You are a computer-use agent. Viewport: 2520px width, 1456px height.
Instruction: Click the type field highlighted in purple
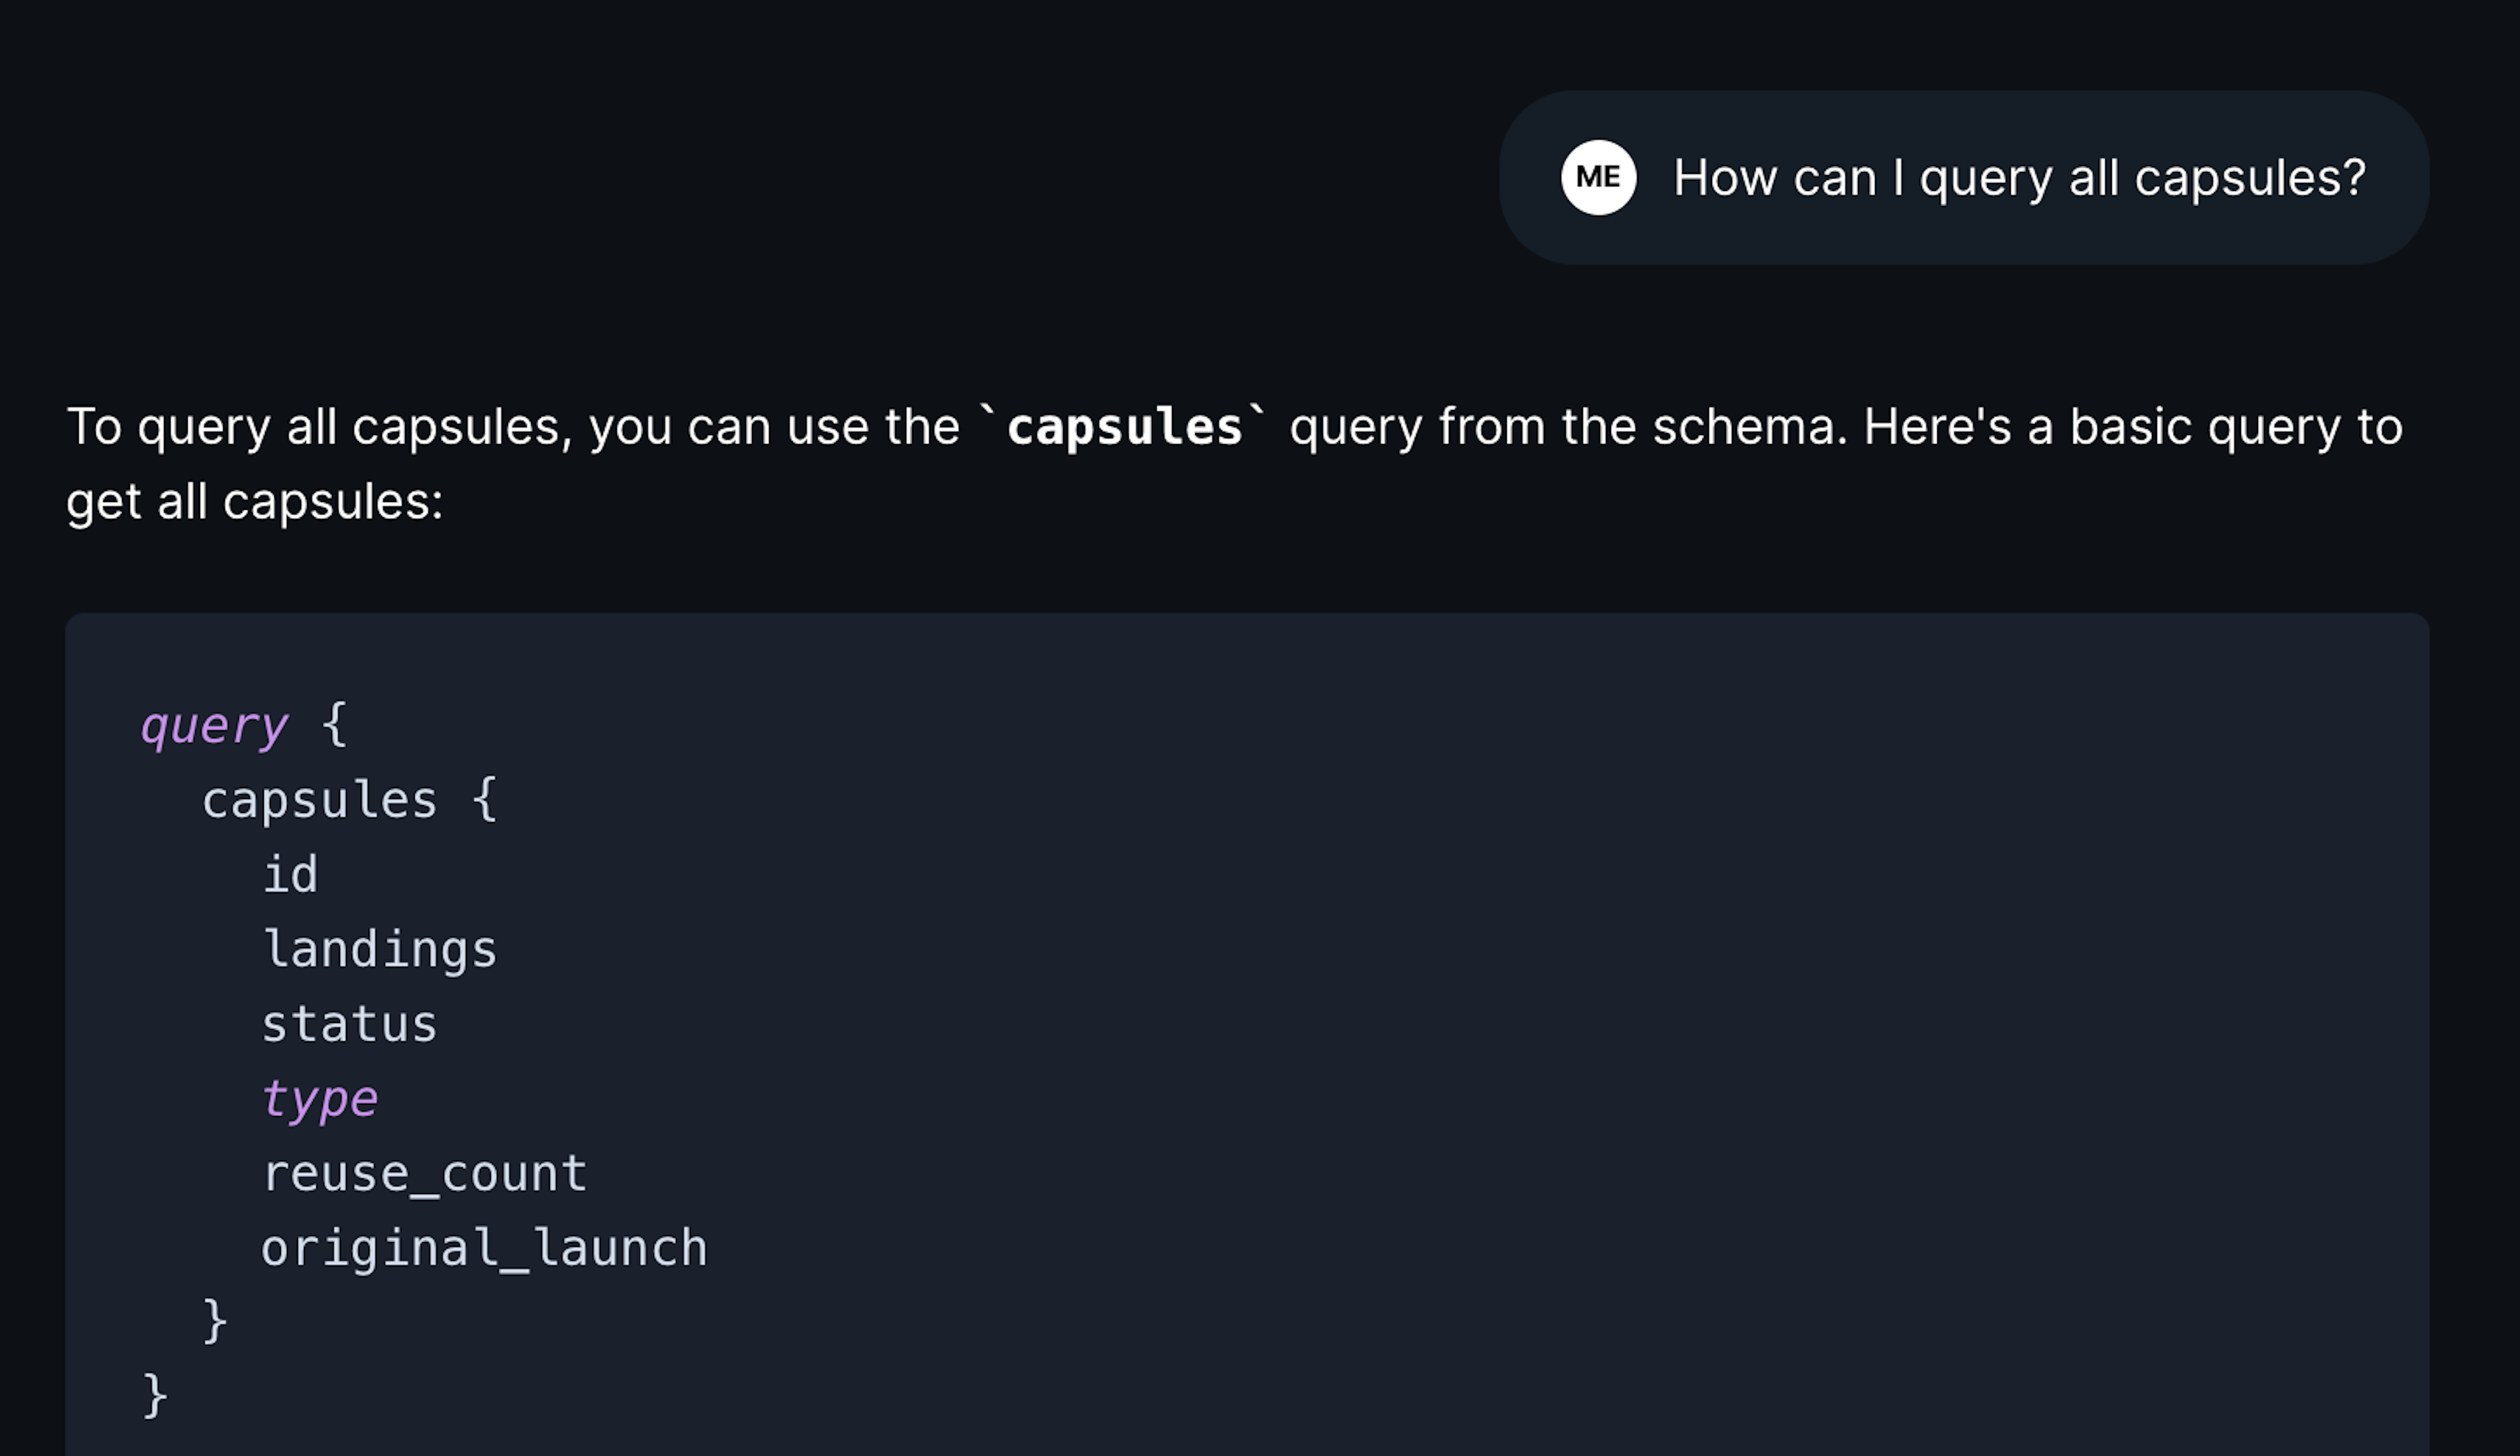pos(319,1099)
